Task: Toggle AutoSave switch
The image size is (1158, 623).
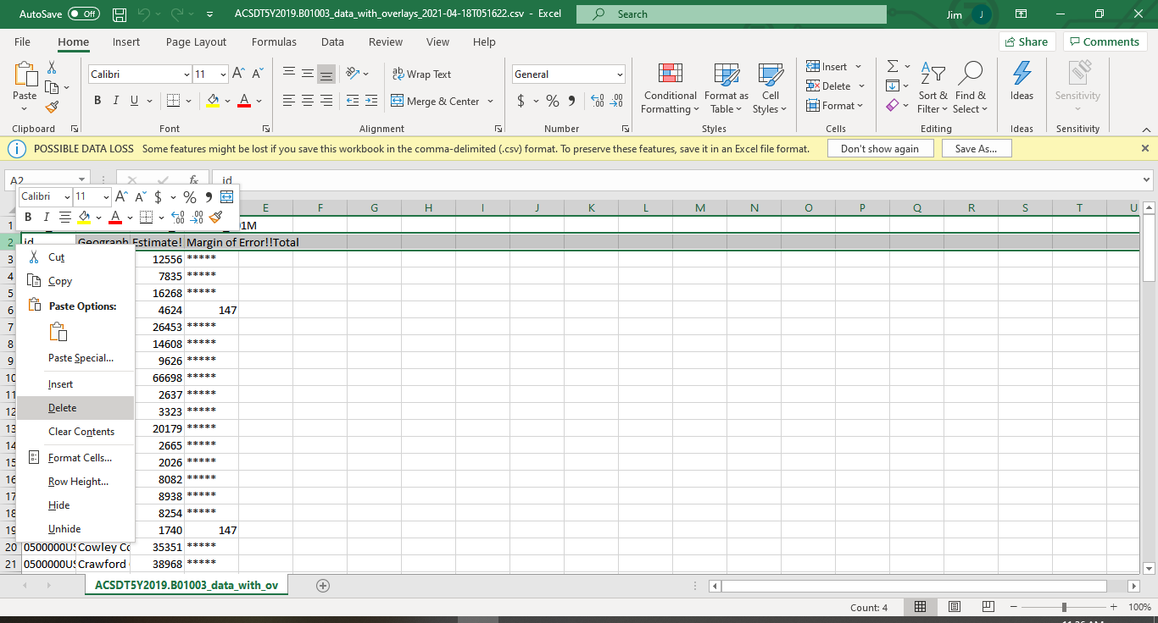Action: [x=83, y=14]
